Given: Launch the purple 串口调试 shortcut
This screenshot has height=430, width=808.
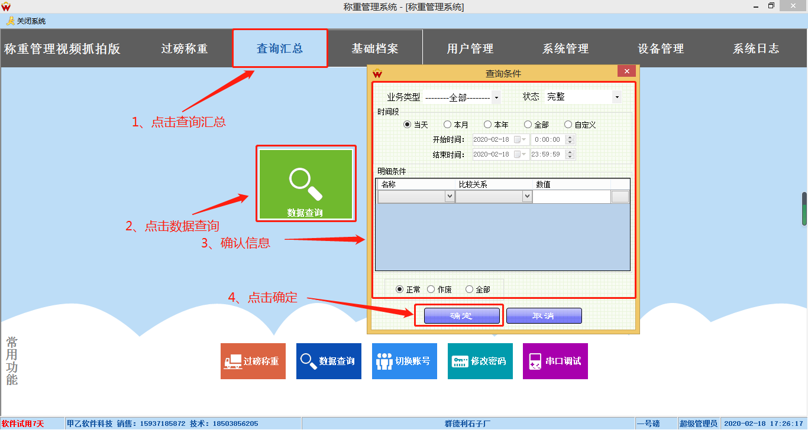Looking at the screenshot, I should point(555,361).
